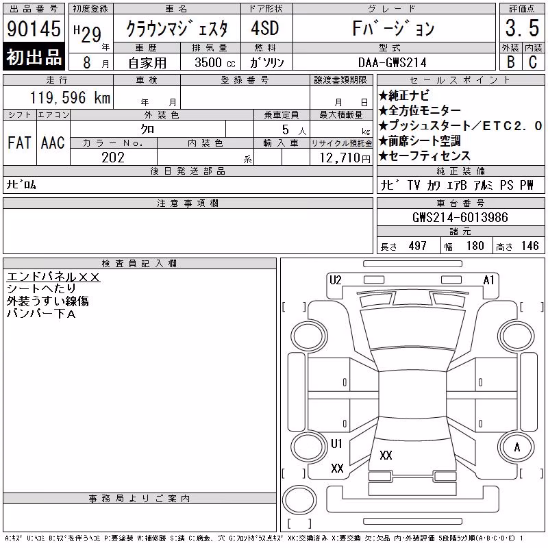Click the front right wheel circle
This screenshot has width=548, height=548.
[516, 336]
